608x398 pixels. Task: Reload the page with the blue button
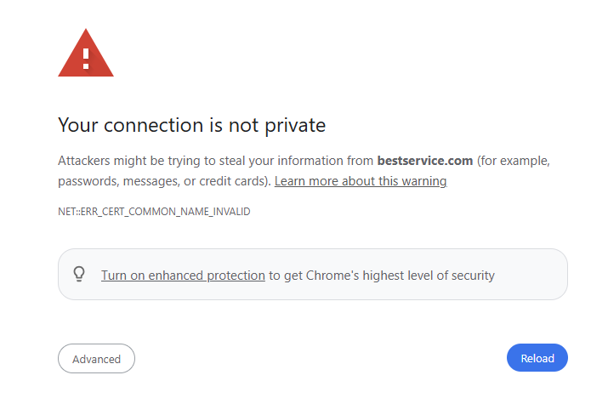pyautogui.click(x=537, y=358)
